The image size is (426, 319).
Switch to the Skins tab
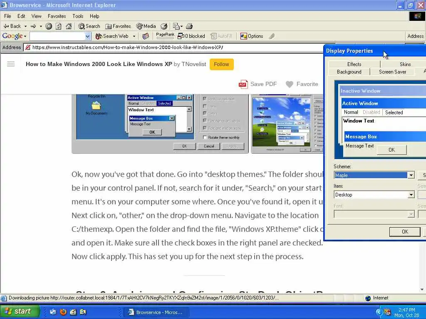point(405,64)
